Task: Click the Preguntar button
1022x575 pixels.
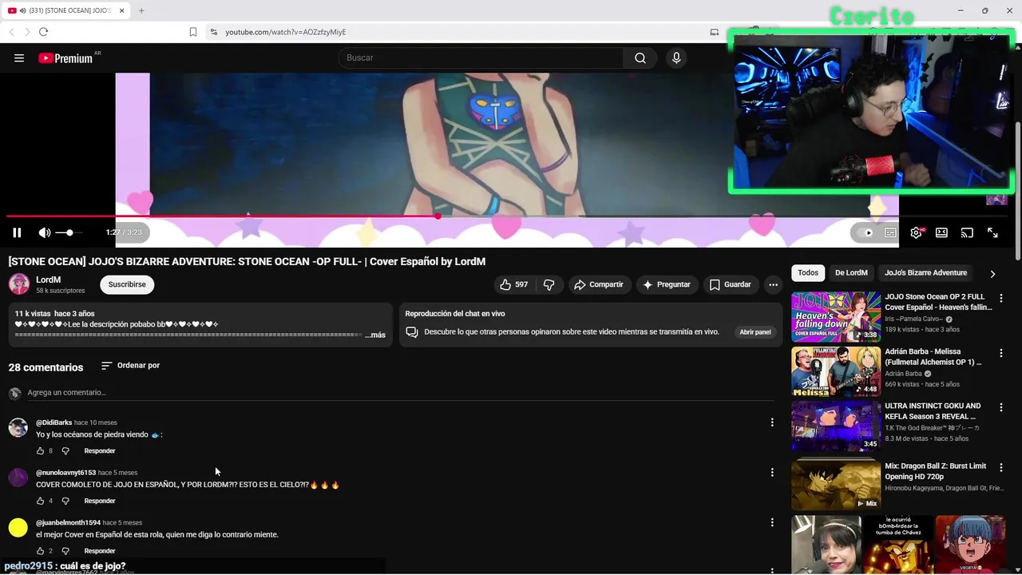Action: click(x=667, y=284)
